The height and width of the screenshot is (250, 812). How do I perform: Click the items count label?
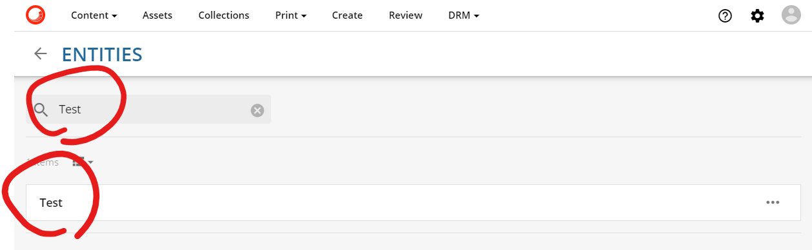click(43, 162)
